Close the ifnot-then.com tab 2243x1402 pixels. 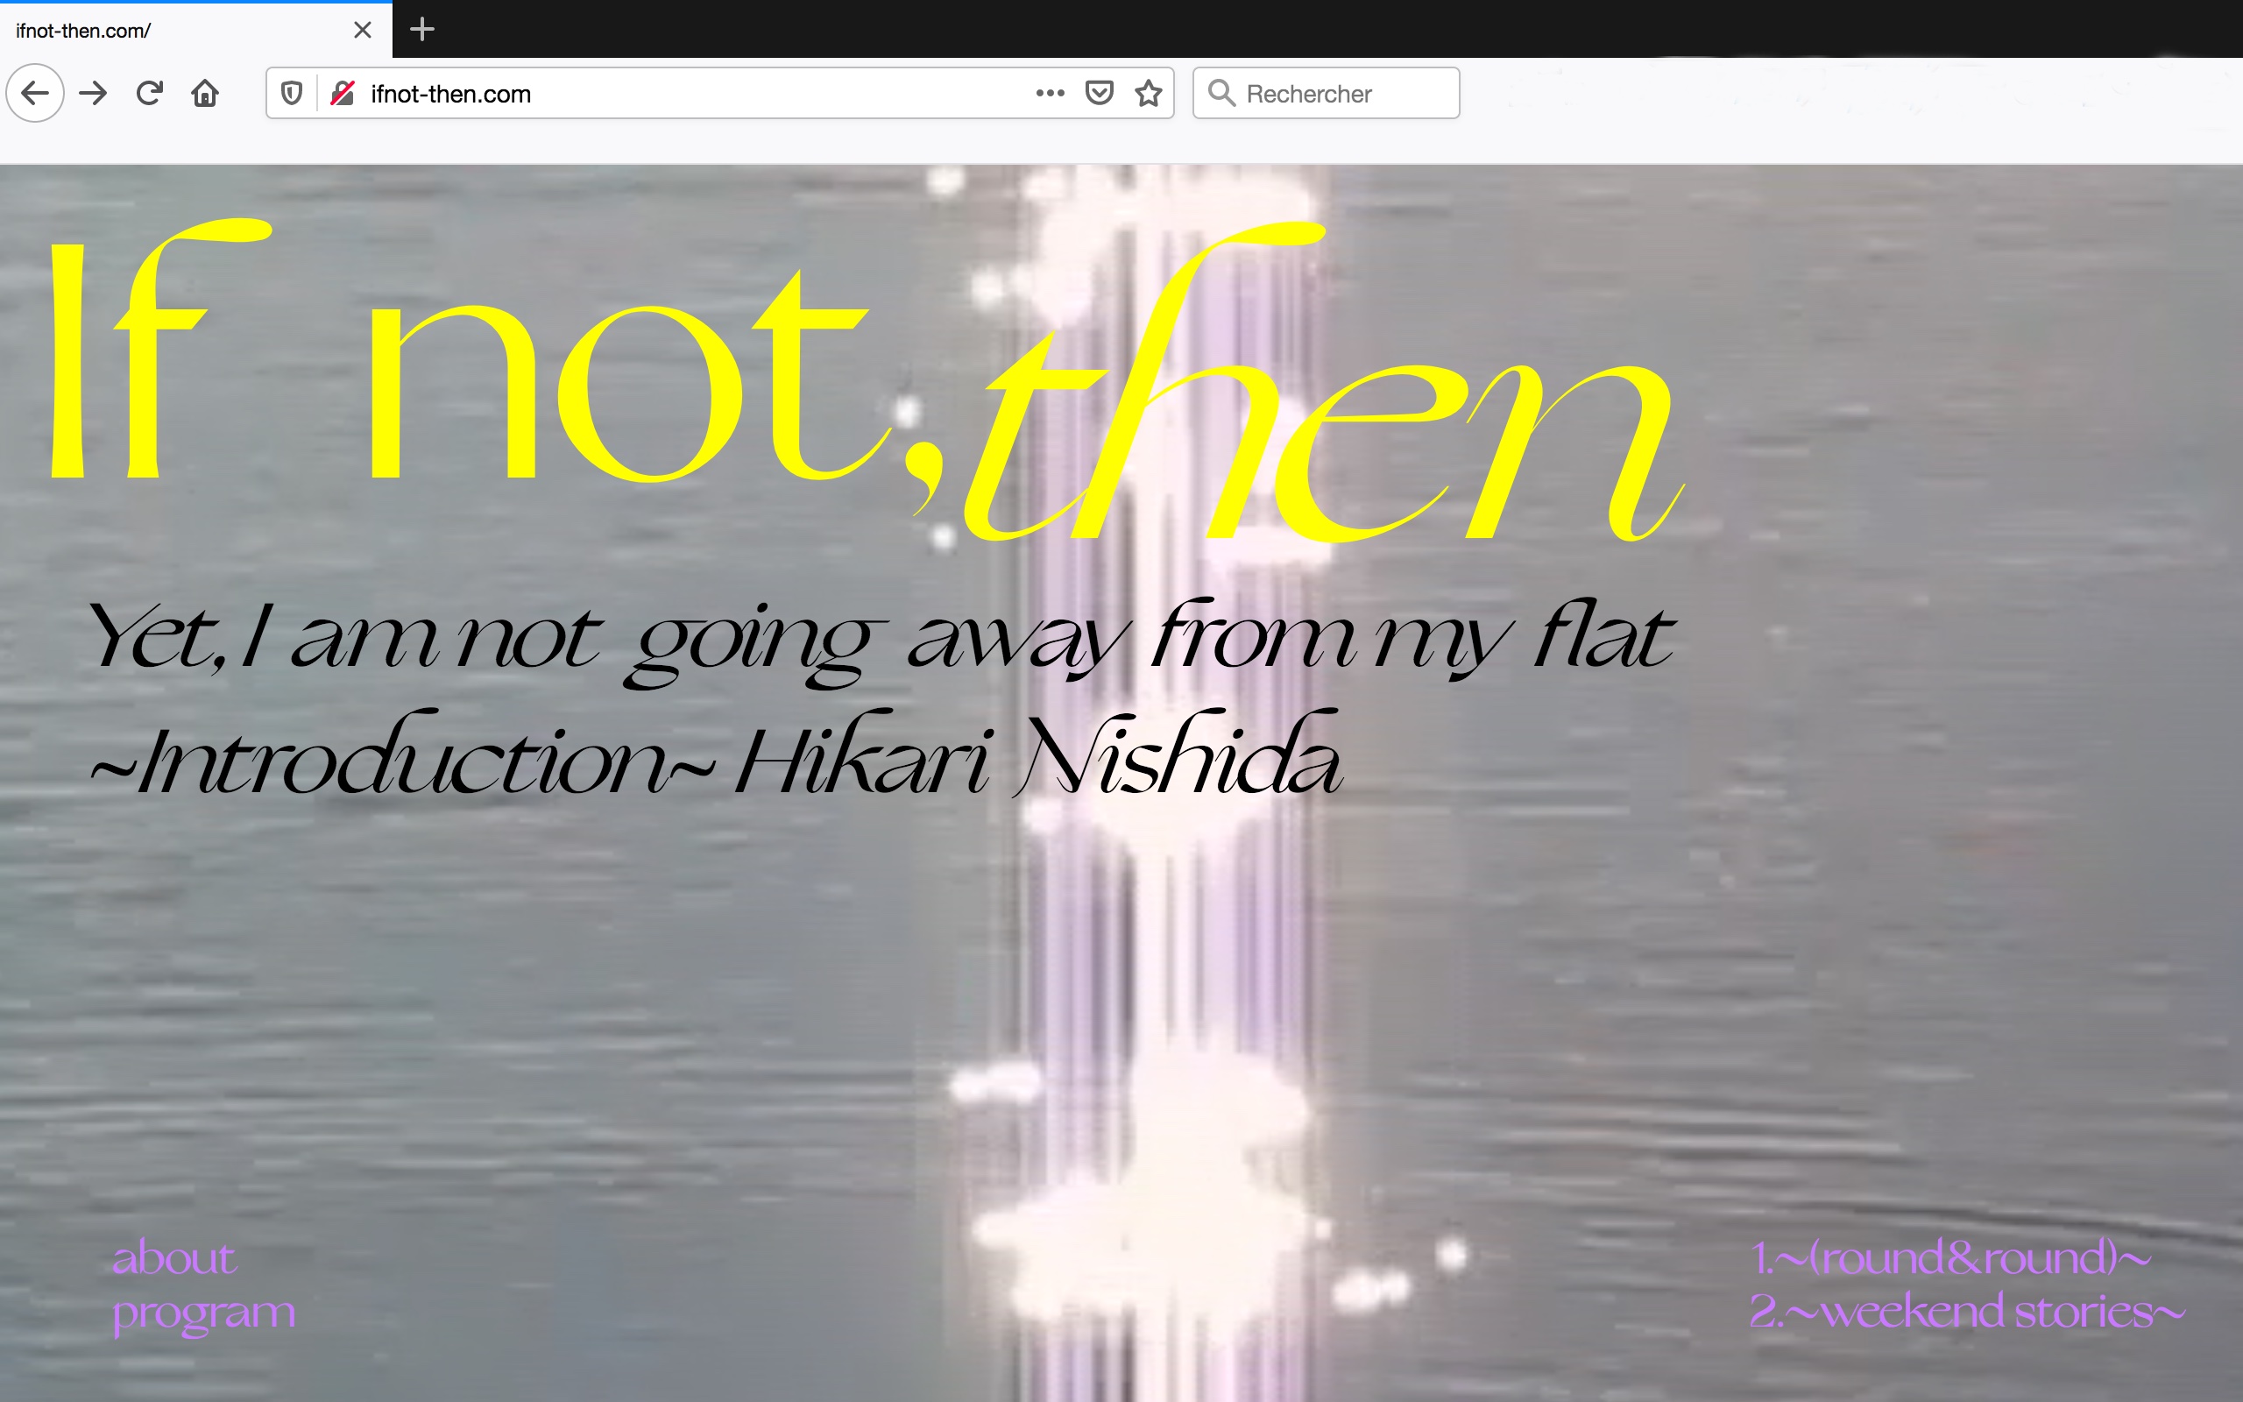click(x=363, y=30)
